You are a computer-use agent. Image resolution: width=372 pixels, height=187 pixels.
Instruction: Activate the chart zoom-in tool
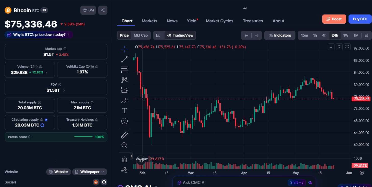[x=125, y=145]
